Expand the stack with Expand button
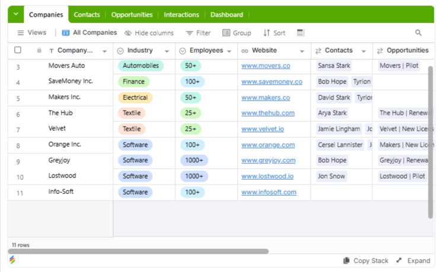This screenshot has height=272, width=444. click(x=413, y=261)
